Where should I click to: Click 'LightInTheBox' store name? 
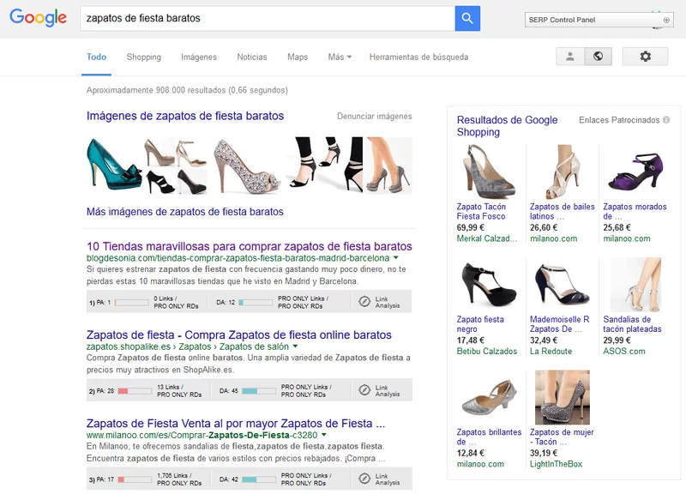pyautogui.click(x=556, y=464)
